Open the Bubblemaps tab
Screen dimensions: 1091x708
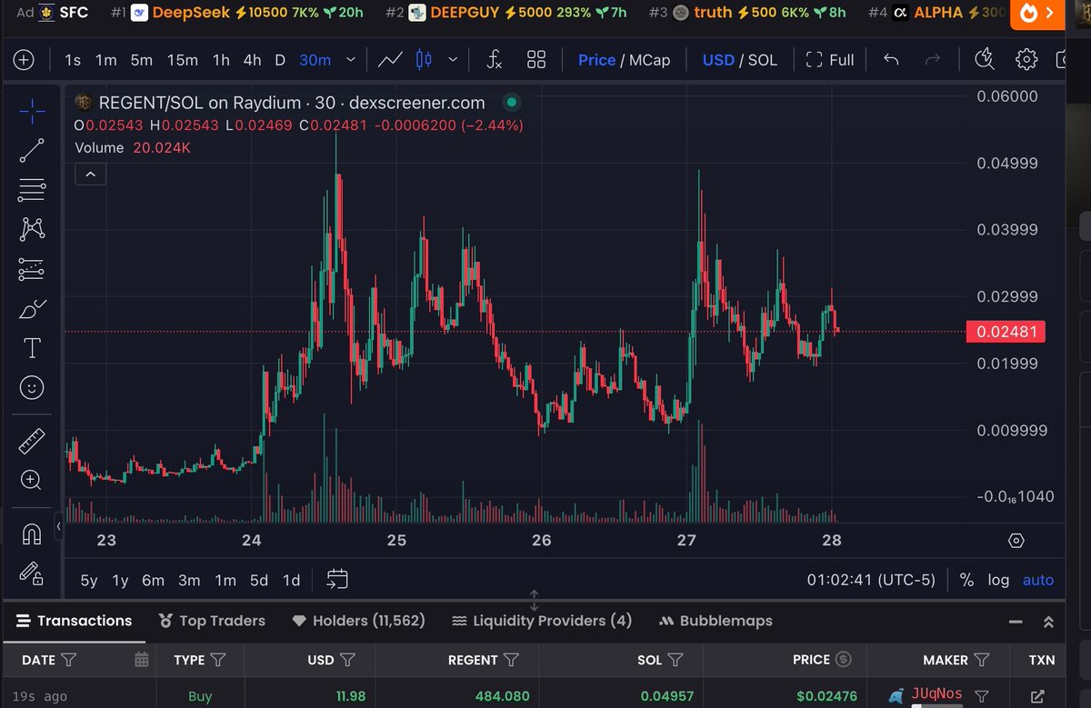coord(715,621)
